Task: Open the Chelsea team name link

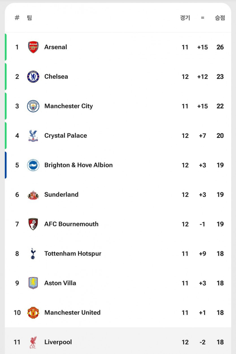Action: 56,77
